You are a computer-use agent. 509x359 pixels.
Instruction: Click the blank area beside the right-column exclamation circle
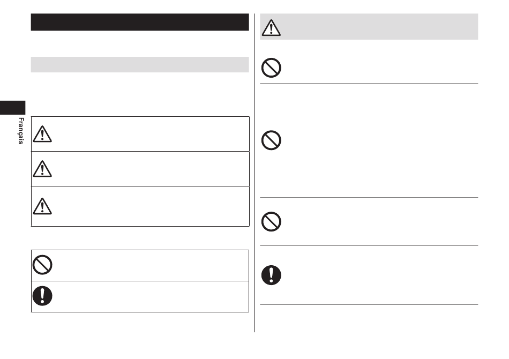(380, 275)
